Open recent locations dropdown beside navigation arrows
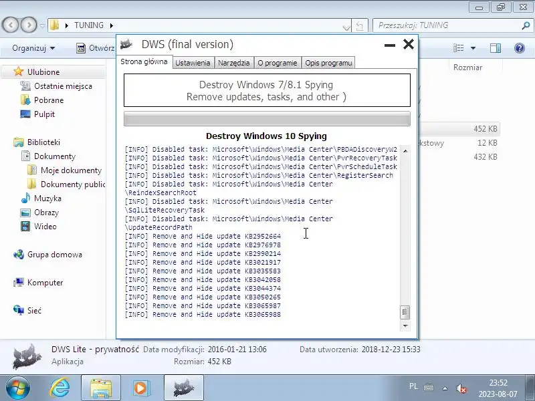The height and width of the screenshot is (401, 535). (42, 25)
